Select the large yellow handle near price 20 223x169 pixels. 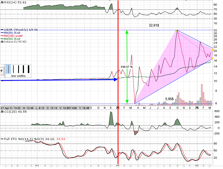[213, 50]
